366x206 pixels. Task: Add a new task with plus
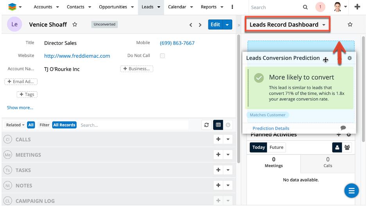(x=218, y=170)
